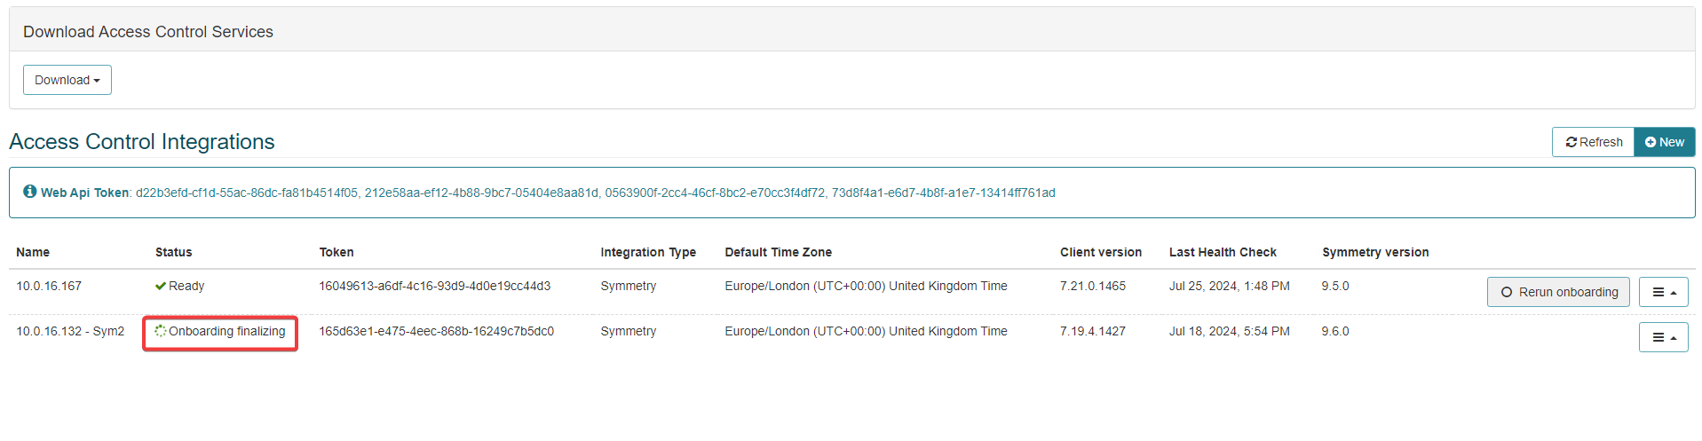The height and width of the screenshot is (441, 1702).
Task: Click the Onboarding finalizing spinner icon
Action: click(161, 331)
